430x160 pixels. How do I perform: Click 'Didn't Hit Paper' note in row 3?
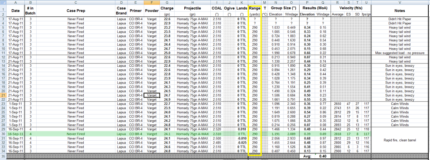coord(400,19)
